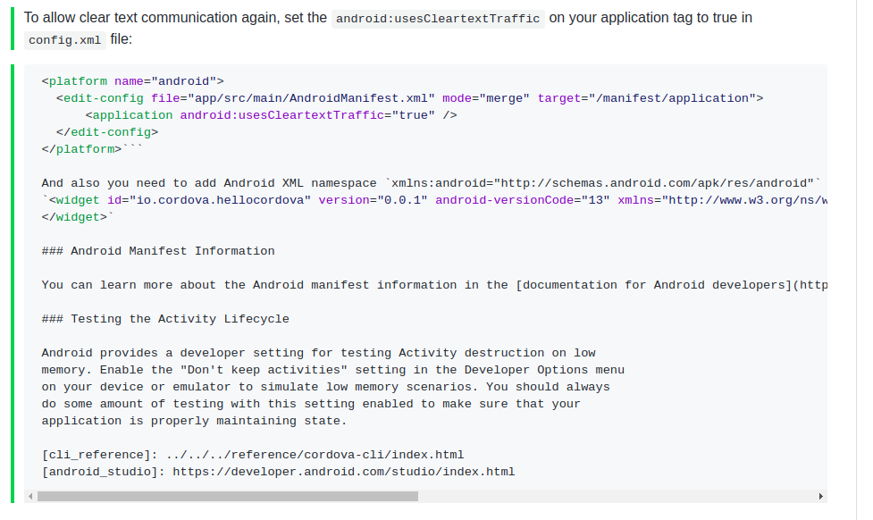Click the inline code 'android:usesCleartextTraffic'
This screenshot has width=873, height=520.
(438, 19)
